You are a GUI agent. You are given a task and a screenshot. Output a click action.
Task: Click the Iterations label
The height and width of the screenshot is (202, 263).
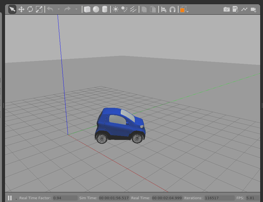pos(193,198)
